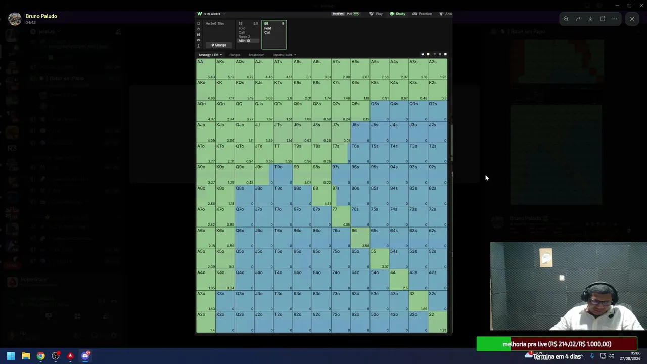Select SB action Raise 2
Viewport: 647px width, 364px height.
coord(244,37)
